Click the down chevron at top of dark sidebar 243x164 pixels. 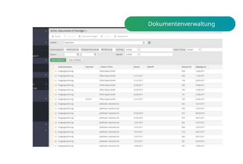click(x=46, y=31)
